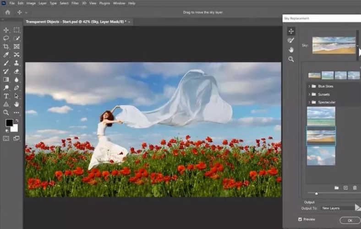The image size is (361, 229).
Task: Pick first recent sky thumbnail showing beach
Action: [314, 75]
